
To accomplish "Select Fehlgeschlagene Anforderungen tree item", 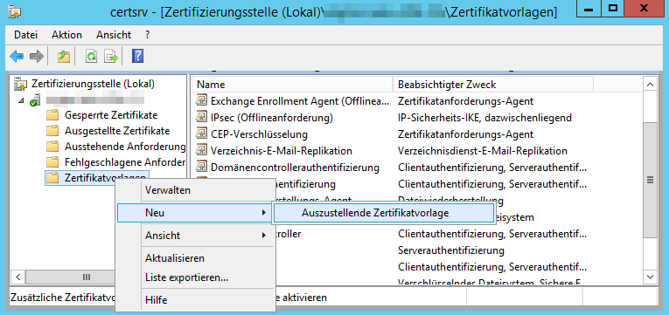I will (124, 162).
